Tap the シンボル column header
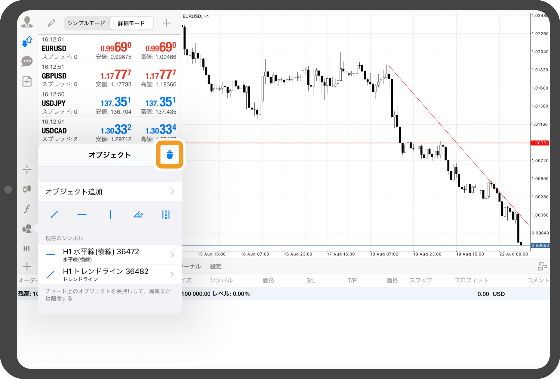The image size is (560, 379). coord(221,280)
